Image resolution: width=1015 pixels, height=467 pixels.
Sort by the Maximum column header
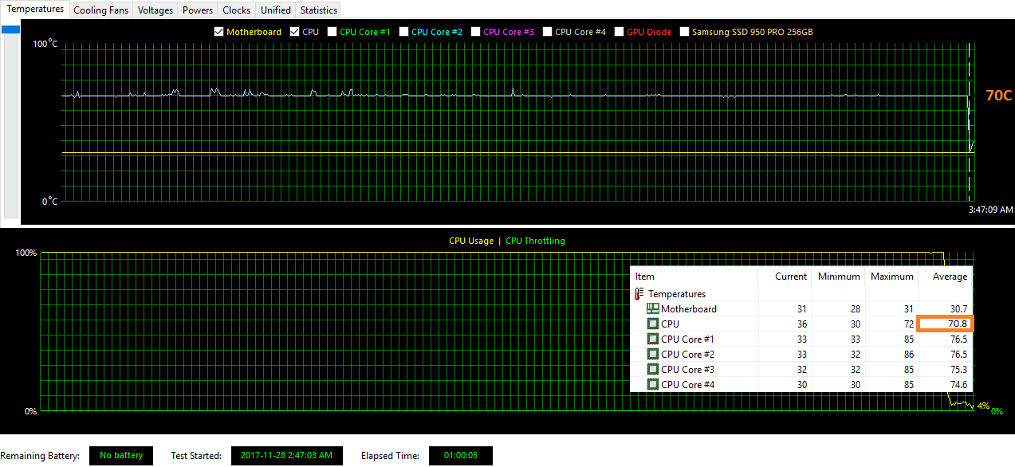pos(891,277)
